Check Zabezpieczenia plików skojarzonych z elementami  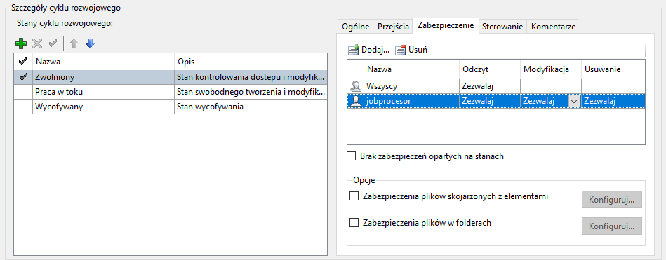click(x=354, y=196)
